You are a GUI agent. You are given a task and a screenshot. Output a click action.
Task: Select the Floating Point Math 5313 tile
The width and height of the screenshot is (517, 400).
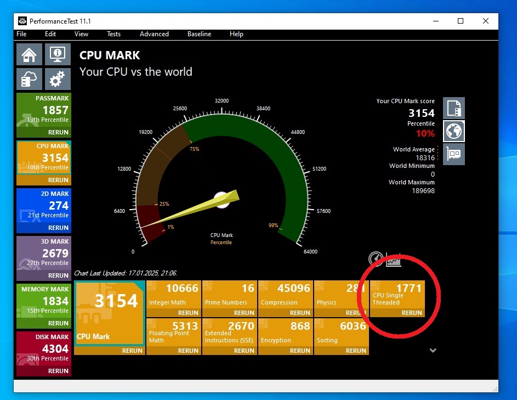174,333
